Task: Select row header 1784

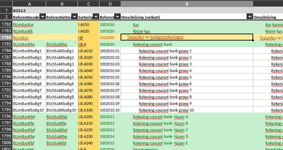Action: (x=6, y=37)
